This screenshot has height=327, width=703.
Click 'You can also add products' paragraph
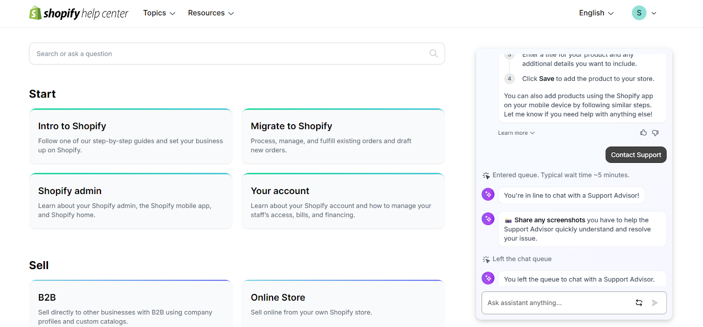pyautogui.click(x=578, y=105)
